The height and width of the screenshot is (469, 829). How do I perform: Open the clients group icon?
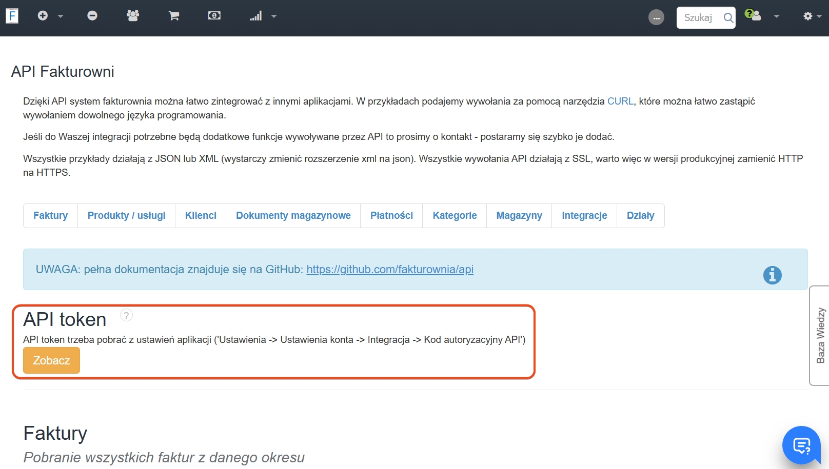click(133, 16)
